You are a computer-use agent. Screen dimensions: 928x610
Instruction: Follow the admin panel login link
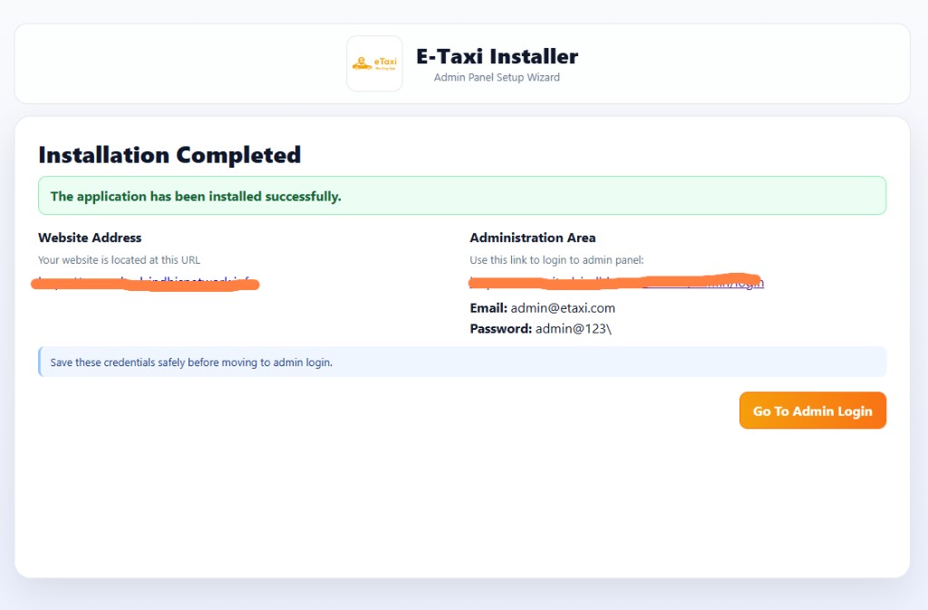616,282
